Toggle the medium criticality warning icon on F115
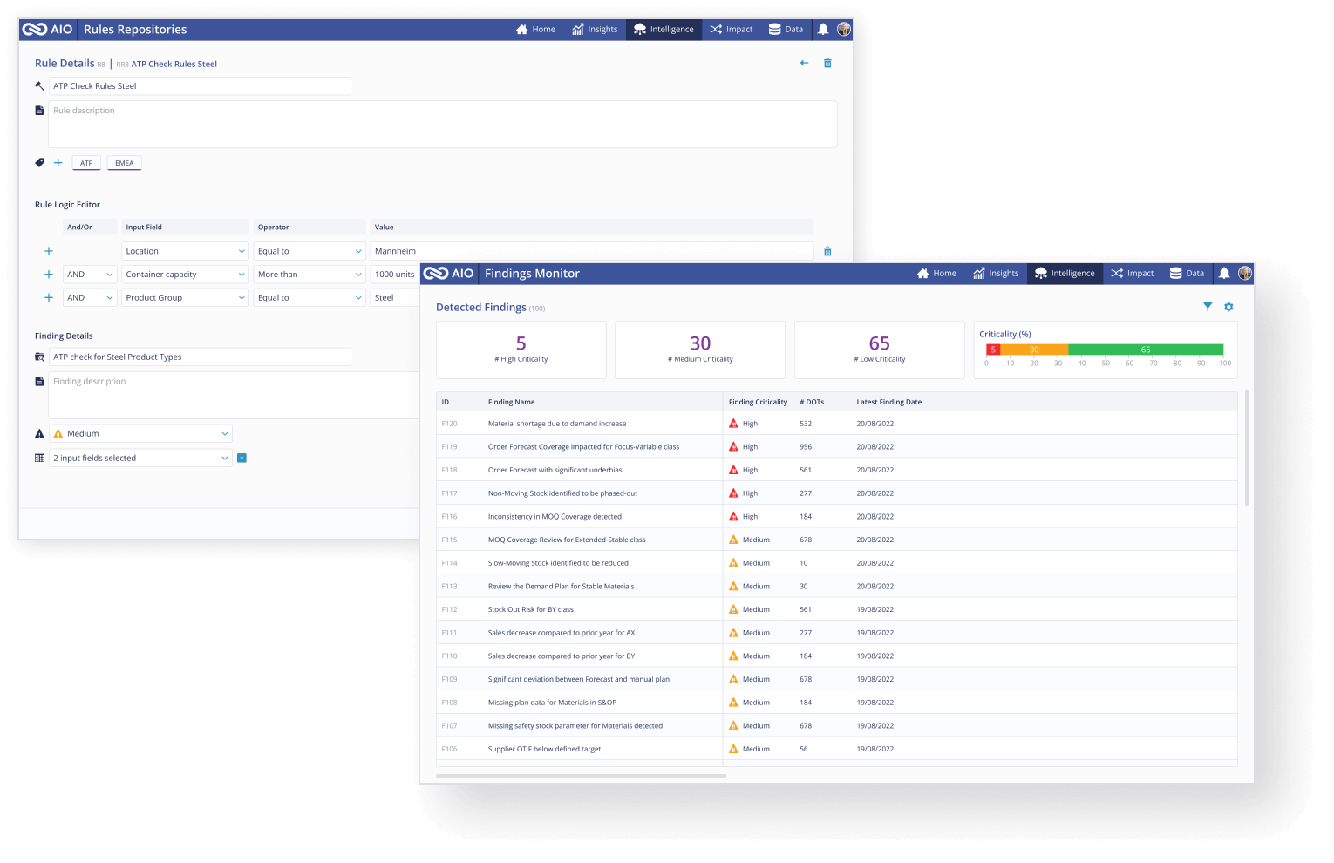 click(733, 539)
